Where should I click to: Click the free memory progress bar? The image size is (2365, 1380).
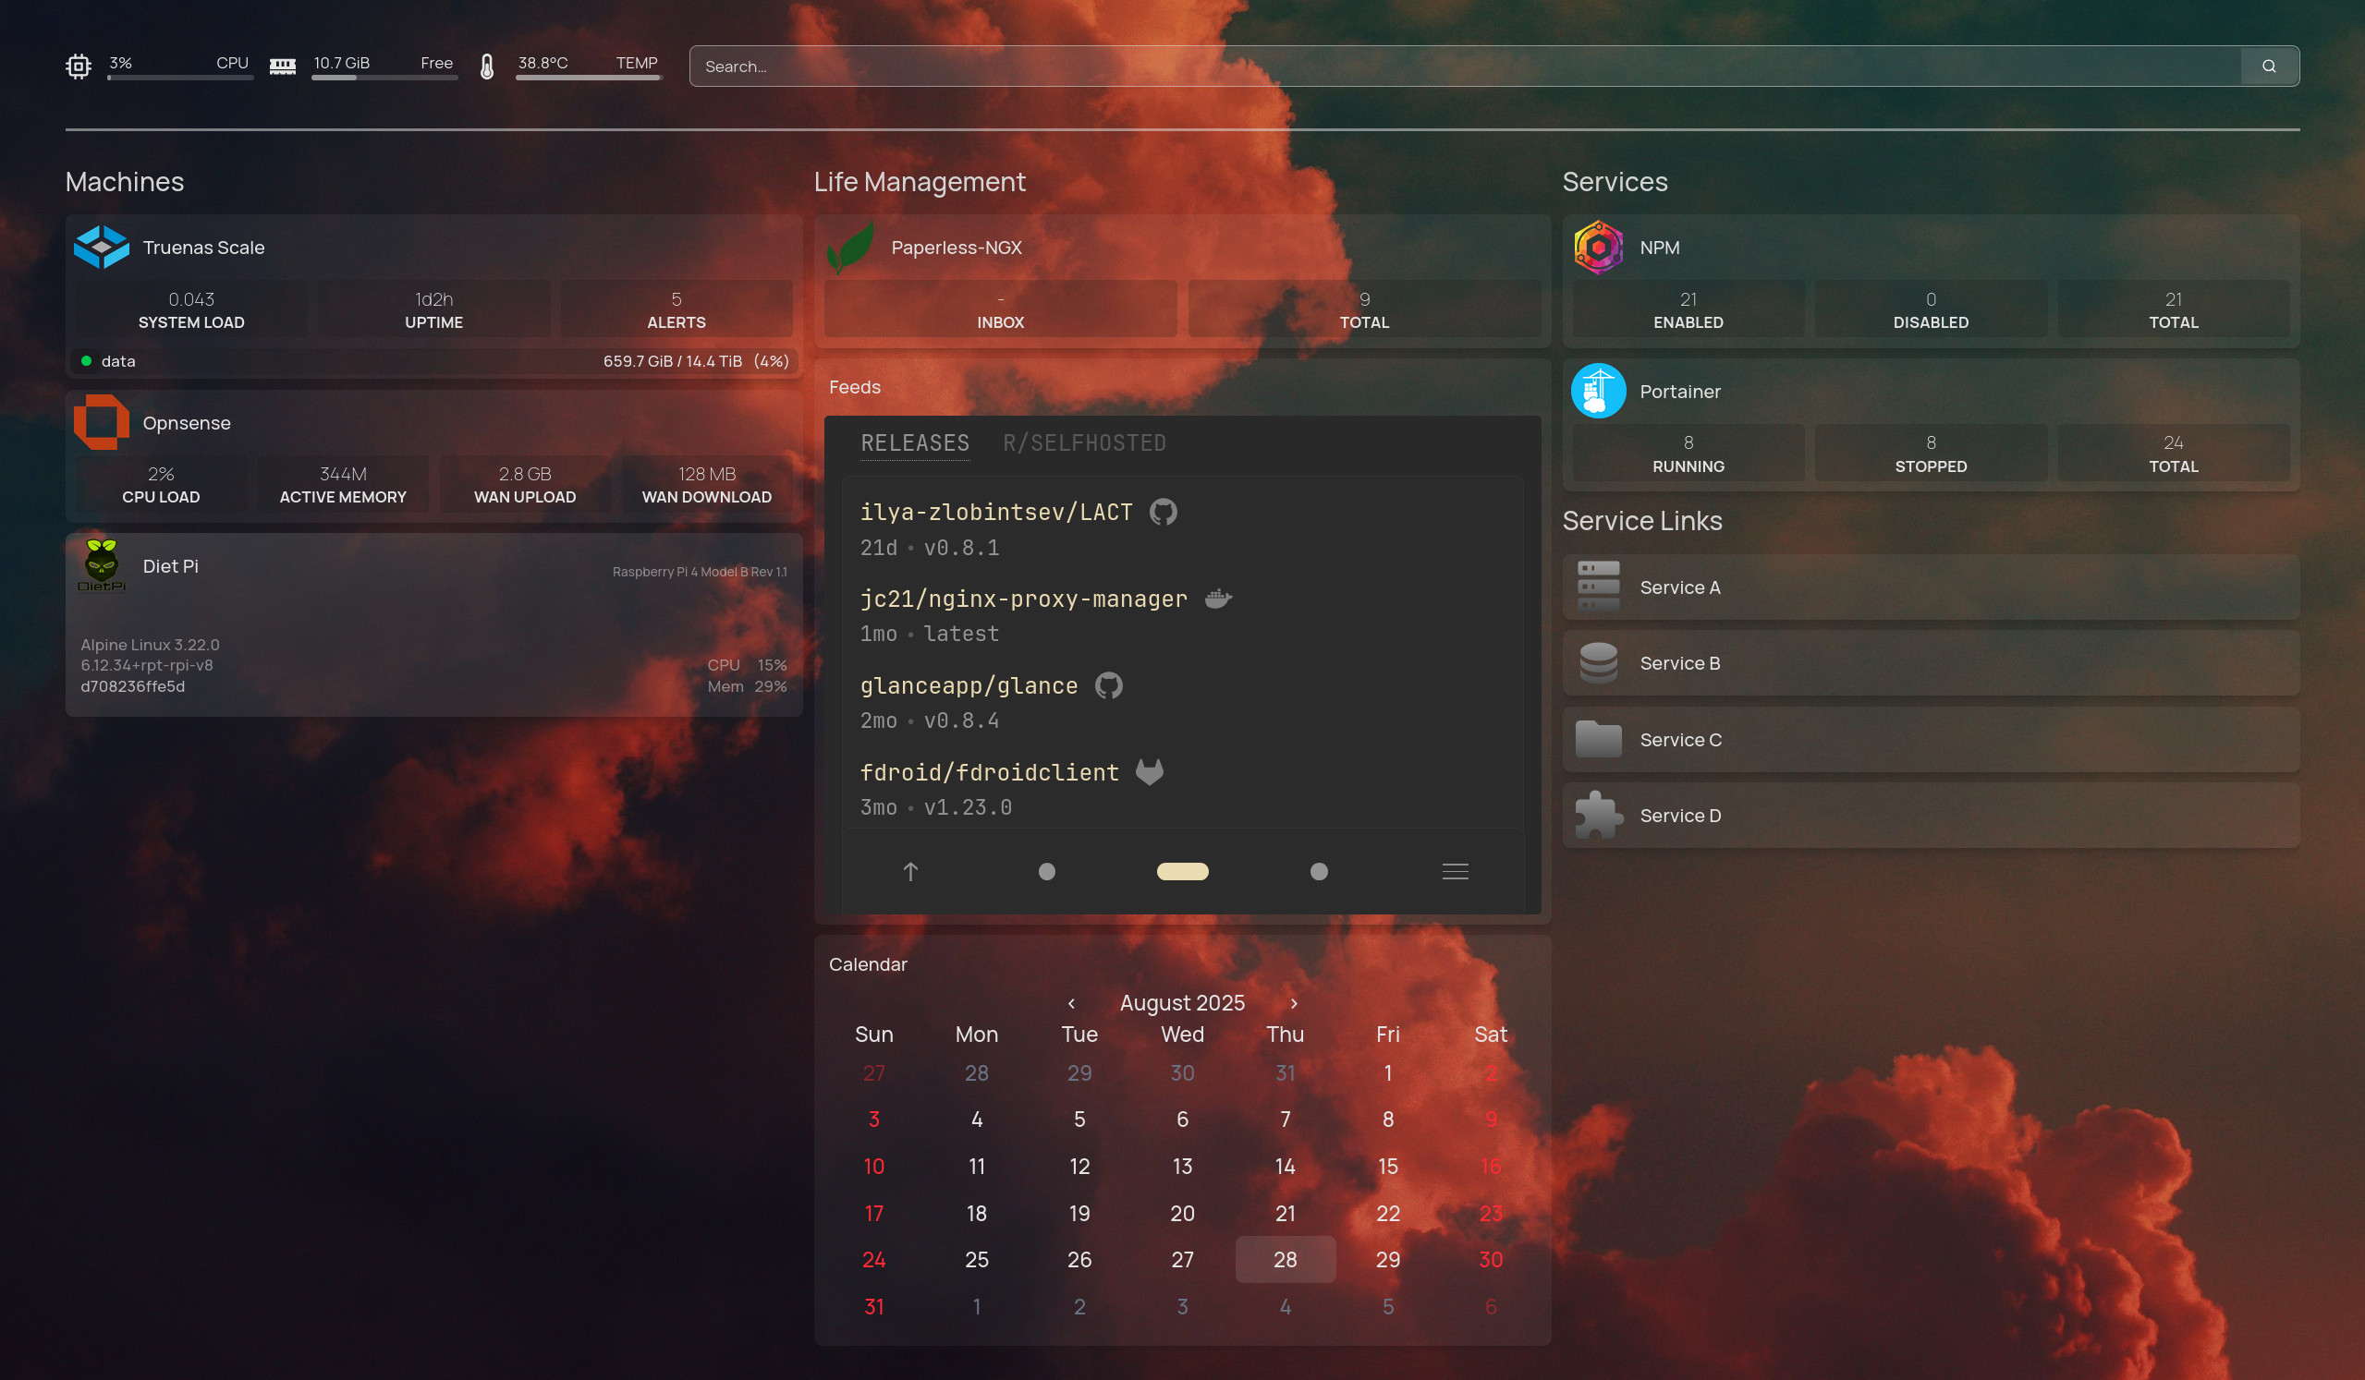pos(384,78)
